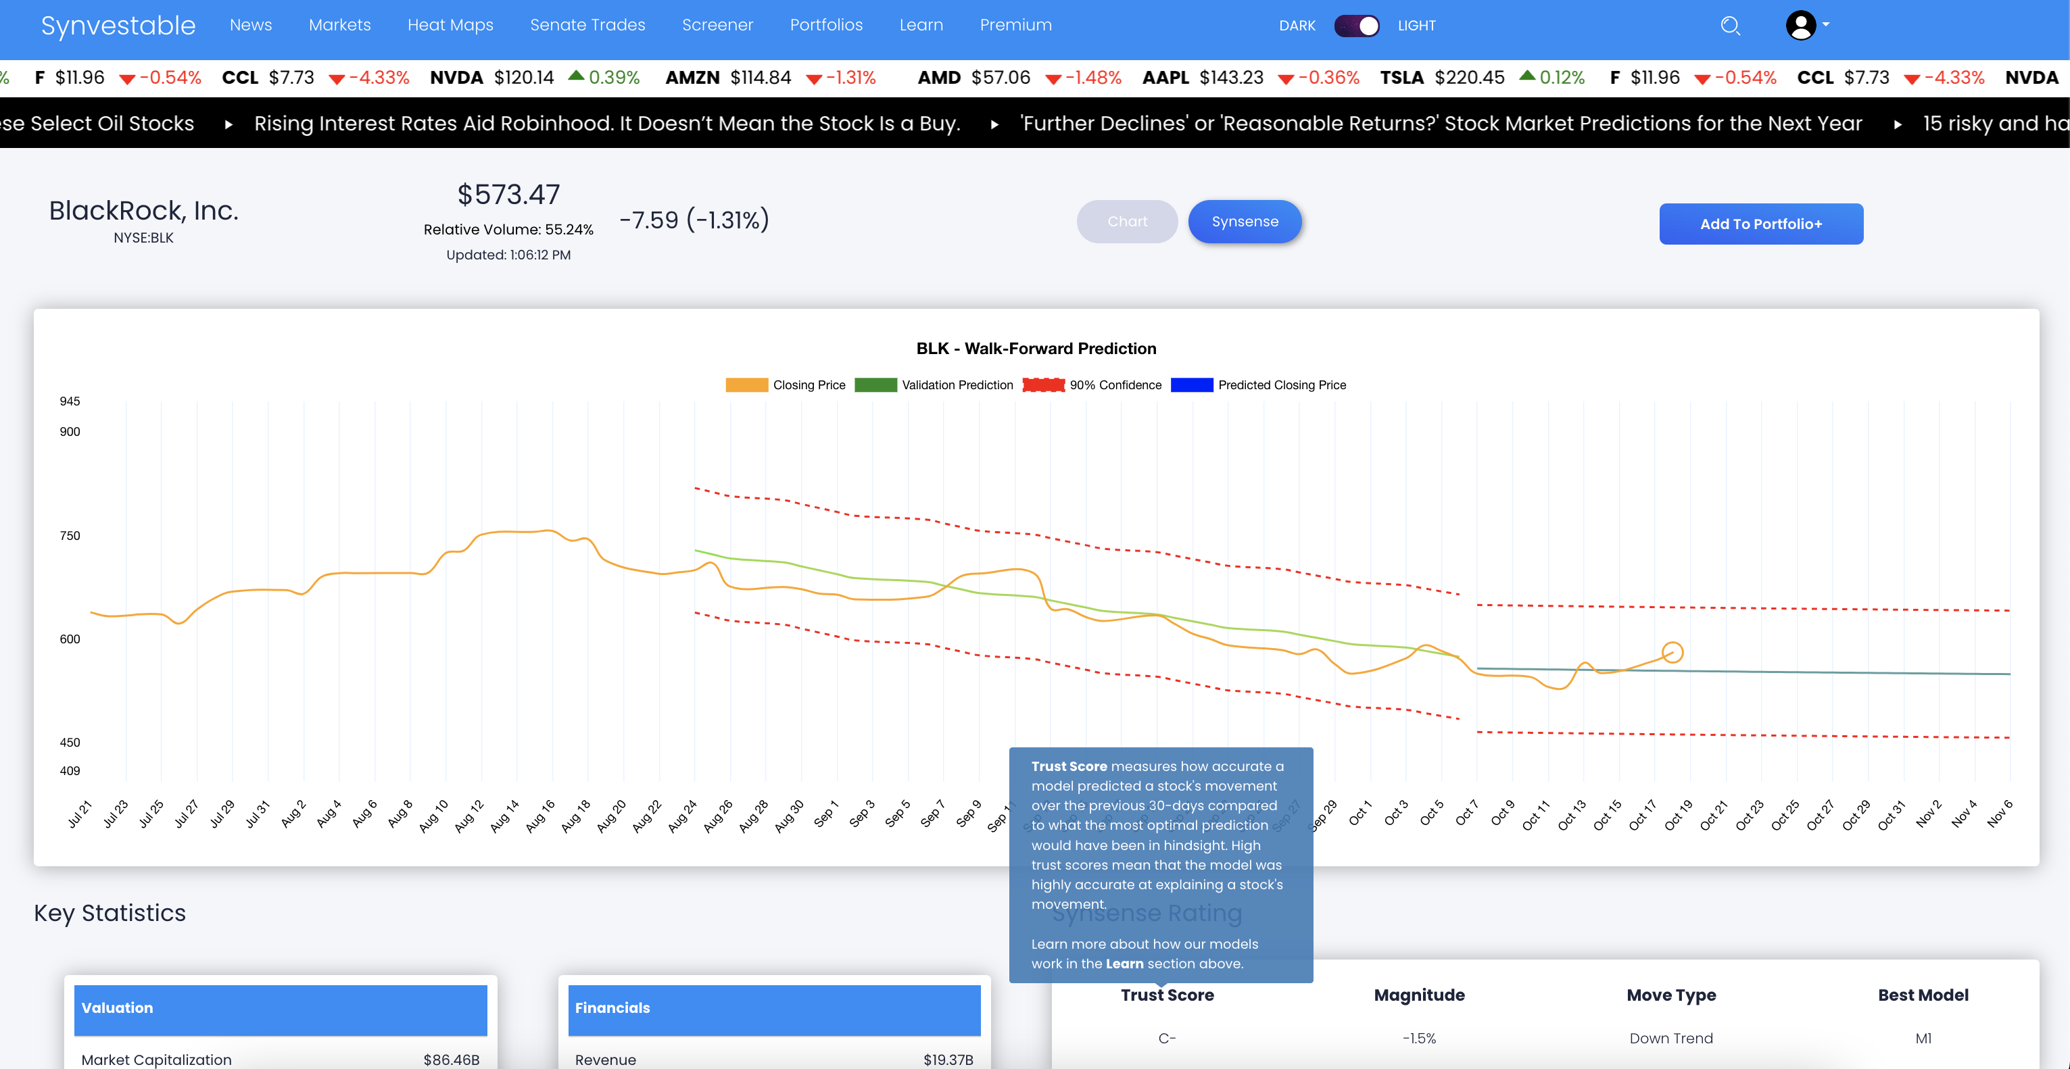Click the AMD red down-arrow icon
Image resolution: width=2070 pixels, height=1069 pixels.
click(1053, 80)
